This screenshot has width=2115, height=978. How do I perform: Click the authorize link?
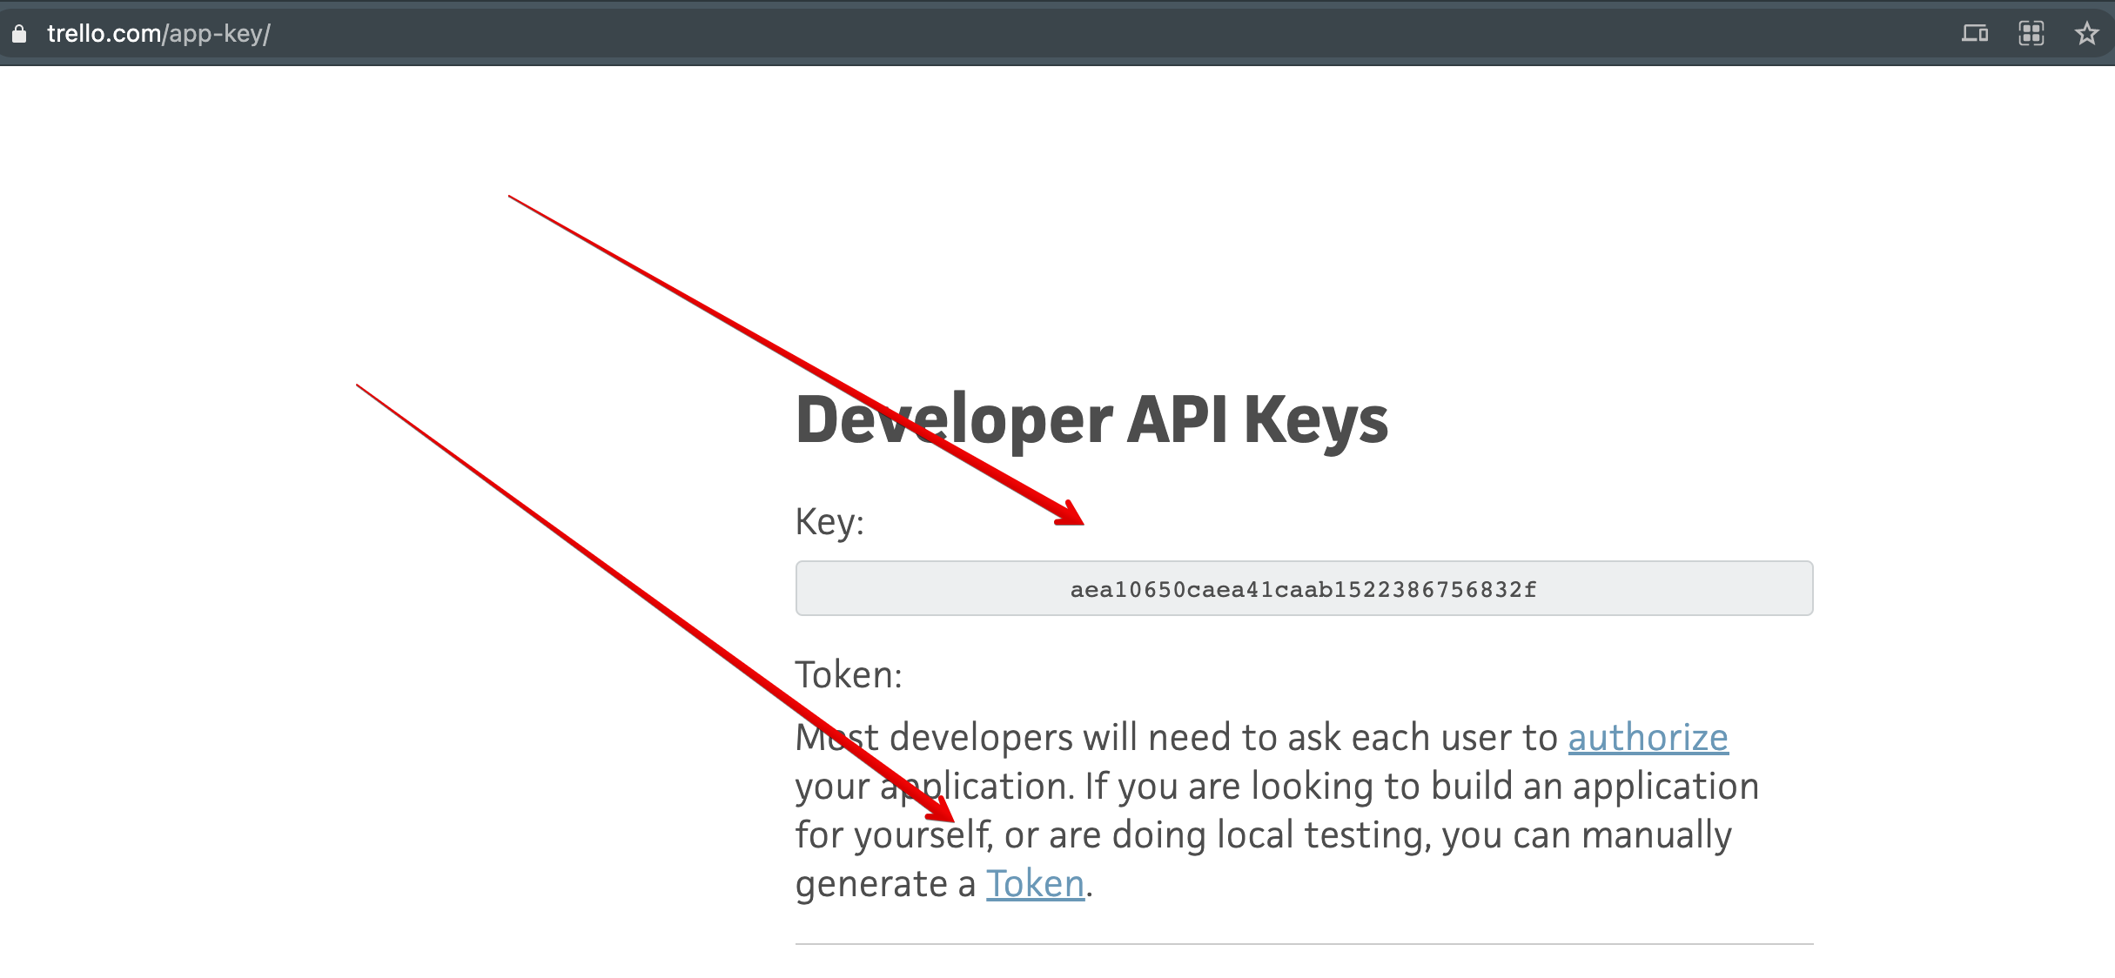pos(1648,738)
